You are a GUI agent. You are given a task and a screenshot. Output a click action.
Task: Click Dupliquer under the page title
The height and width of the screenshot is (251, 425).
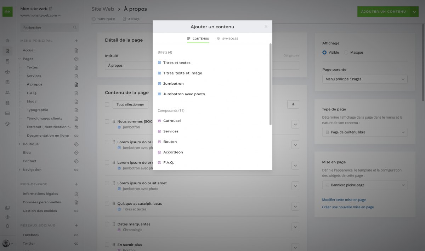point(103,19)
